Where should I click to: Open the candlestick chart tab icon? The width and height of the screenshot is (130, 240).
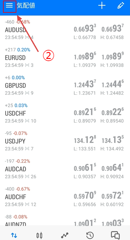(39, 235)
